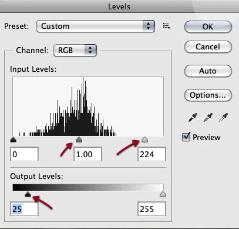The height and width of the screenshot is (229, 239).
Task: Open the Channel dropdown showing RGB
Action: (x=75, y=50)
